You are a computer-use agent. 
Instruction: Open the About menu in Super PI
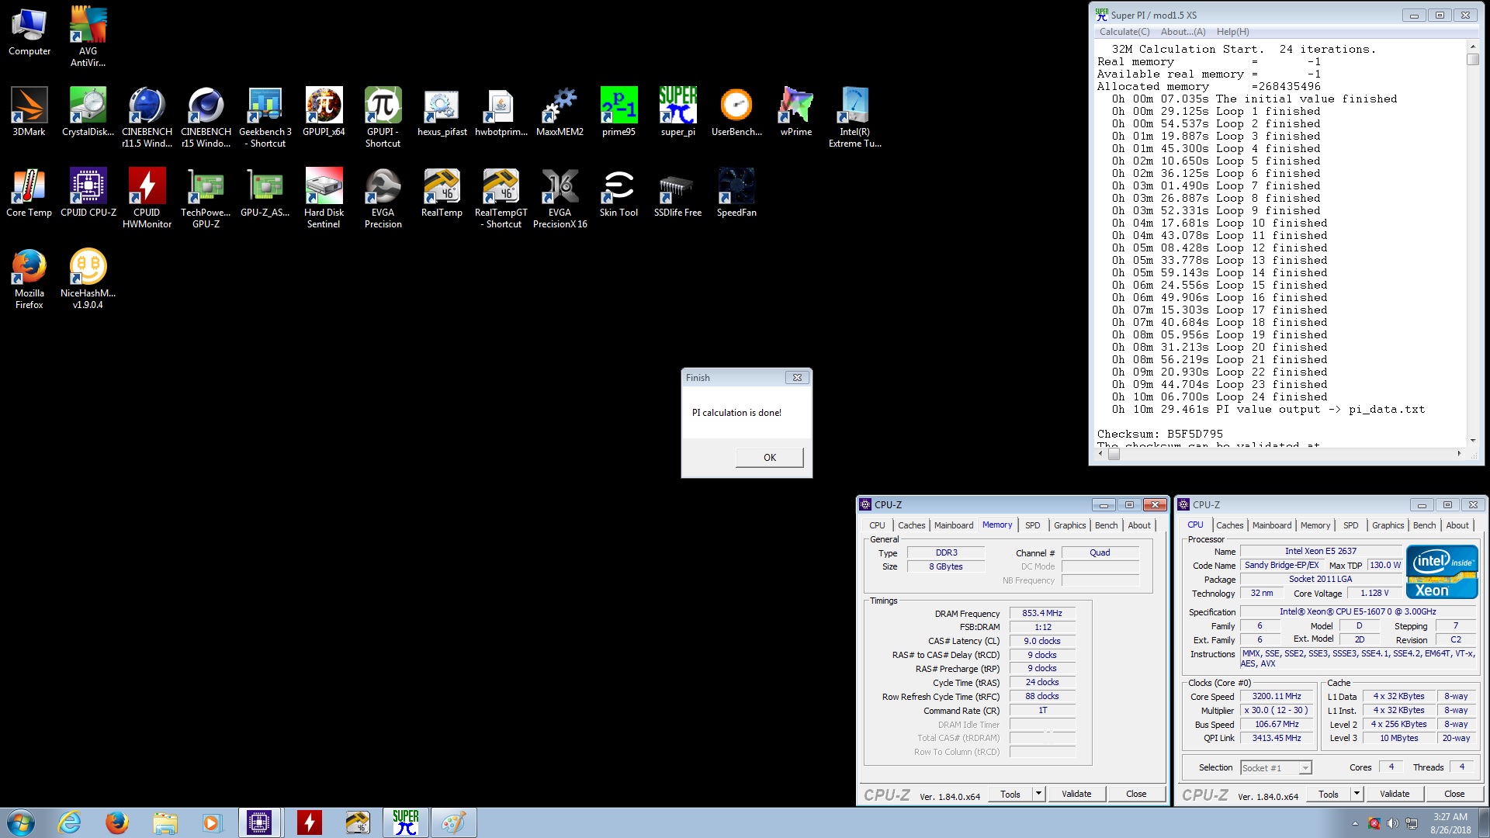pos(1183,32)
